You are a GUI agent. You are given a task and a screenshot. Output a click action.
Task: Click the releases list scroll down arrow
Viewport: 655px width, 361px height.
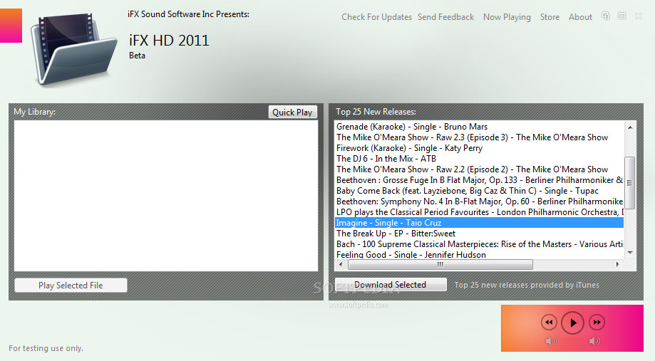(630, 253)
